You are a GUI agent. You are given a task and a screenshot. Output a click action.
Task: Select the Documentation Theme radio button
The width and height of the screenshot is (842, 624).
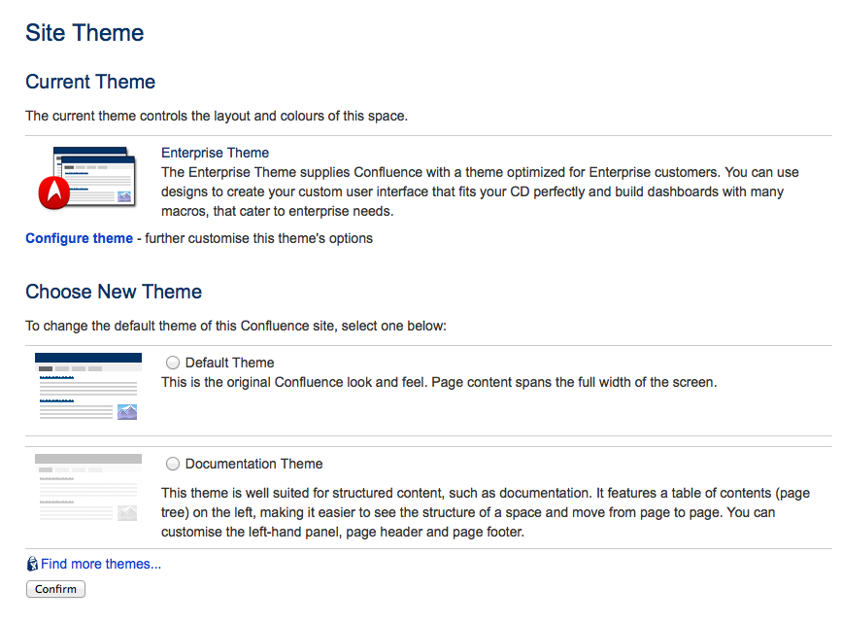click(x=172, y=464)
